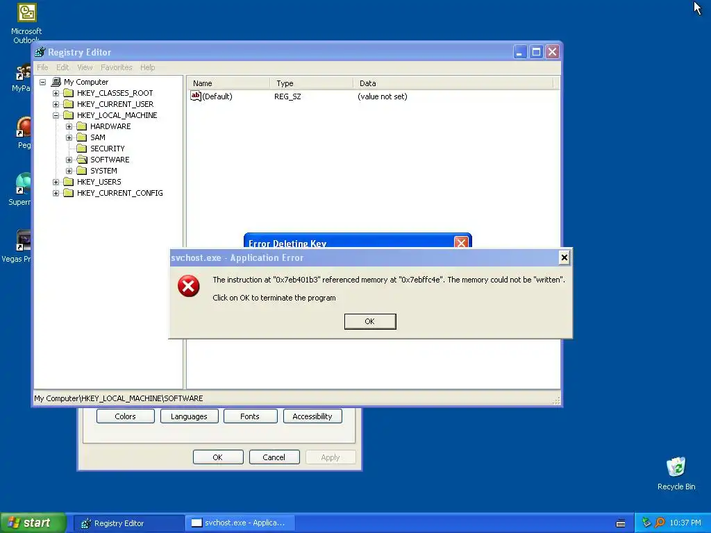This screenshot has height=533, width=711.
Task: Click the Data column header
Action: pyautogui.click(x=453, y=83)
